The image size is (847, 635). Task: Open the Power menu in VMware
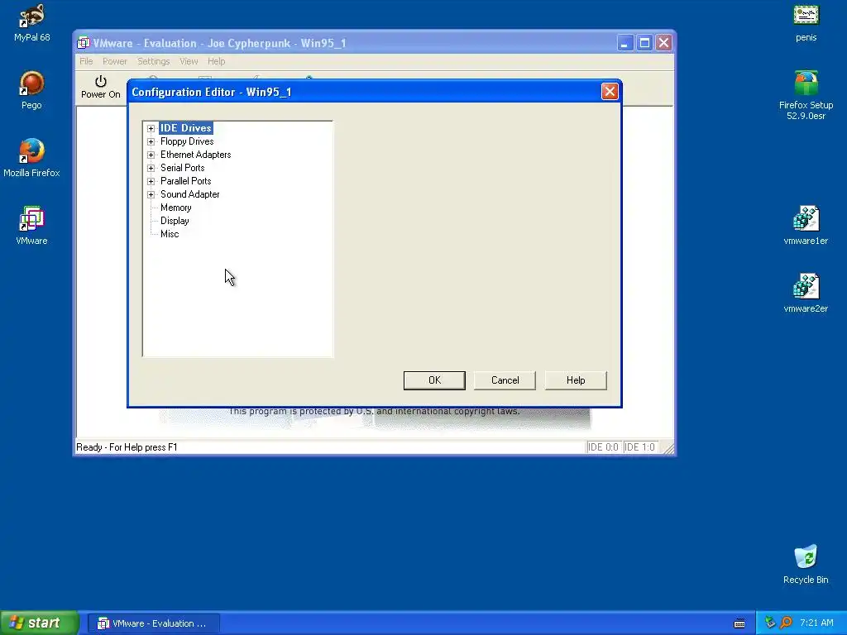click(114, 61)
